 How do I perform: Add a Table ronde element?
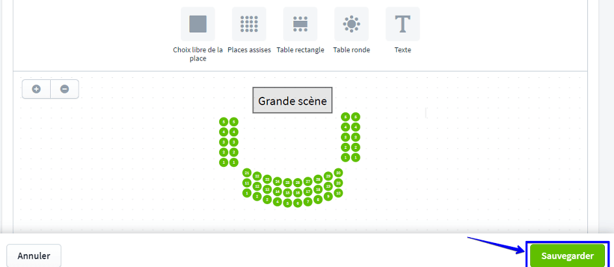coord(351,25)
